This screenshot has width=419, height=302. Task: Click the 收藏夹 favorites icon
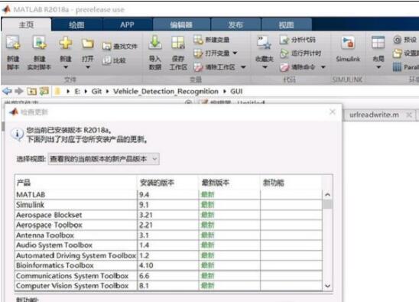[x=264, y=43]
